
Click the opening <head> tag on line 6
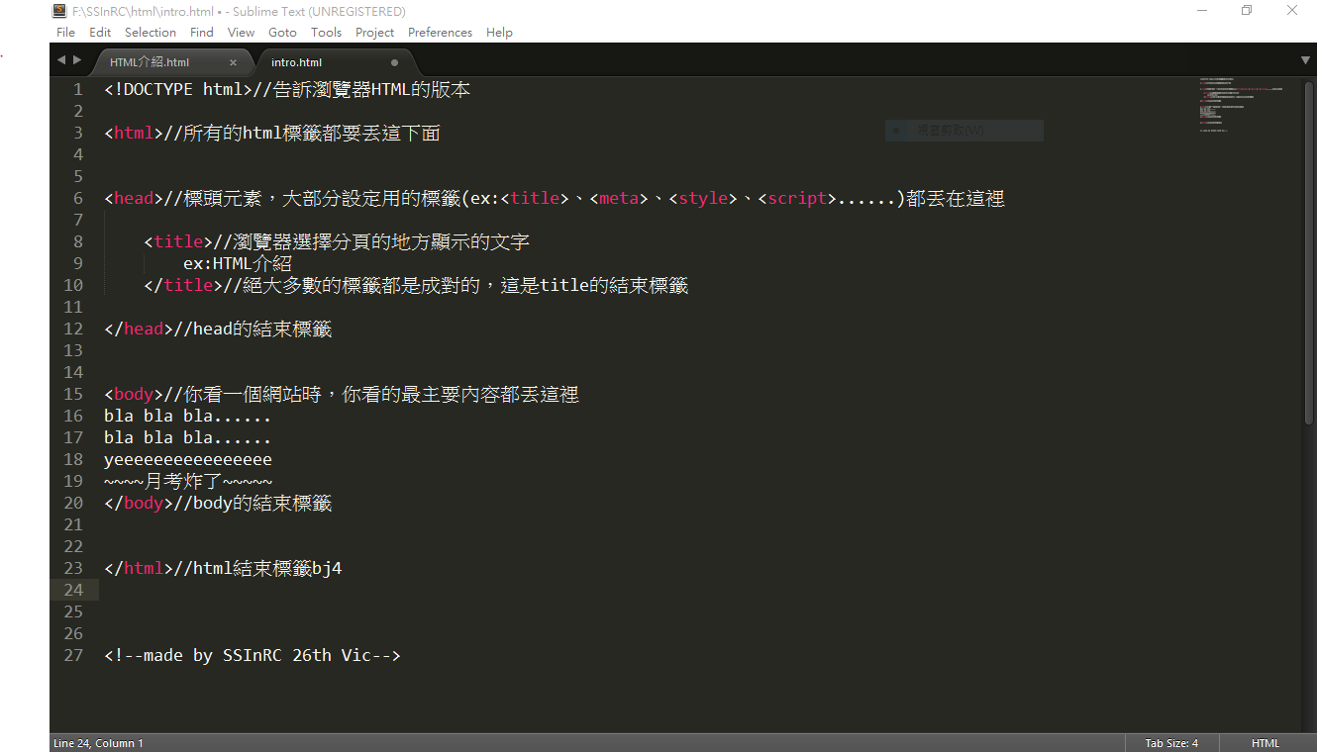(134, 198)
